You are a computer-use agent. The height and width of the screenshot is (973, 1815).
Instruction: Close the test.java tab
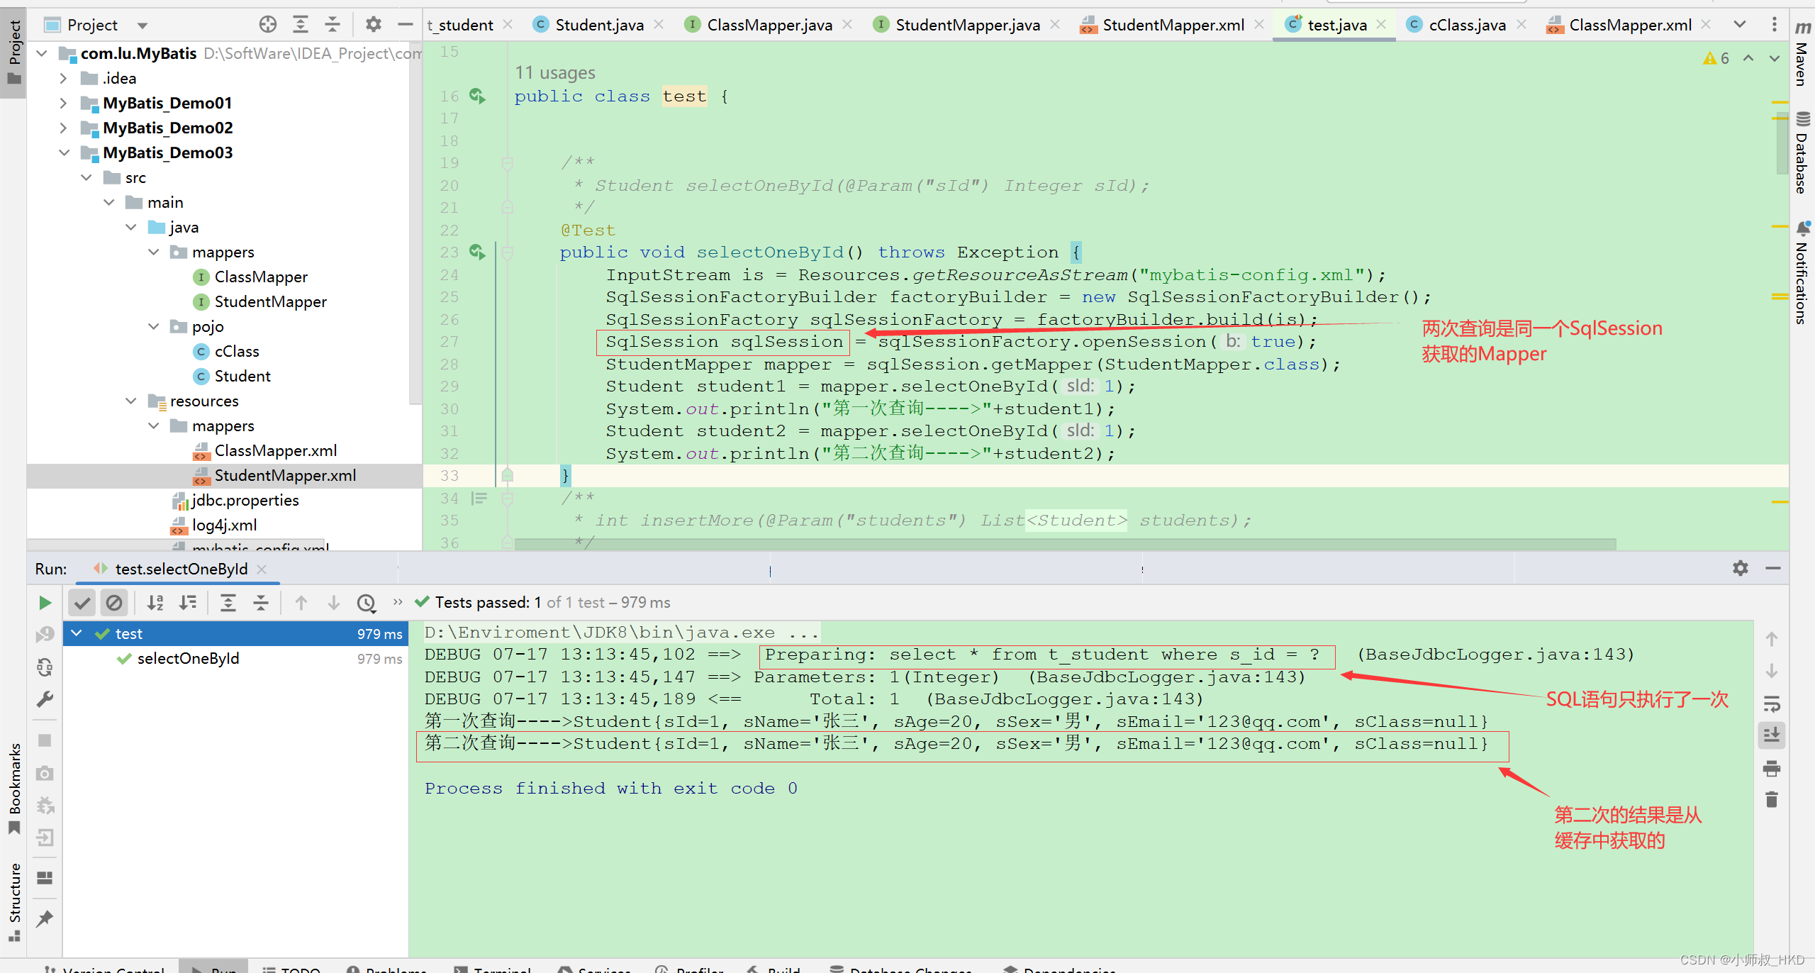tap(1381, 24)
